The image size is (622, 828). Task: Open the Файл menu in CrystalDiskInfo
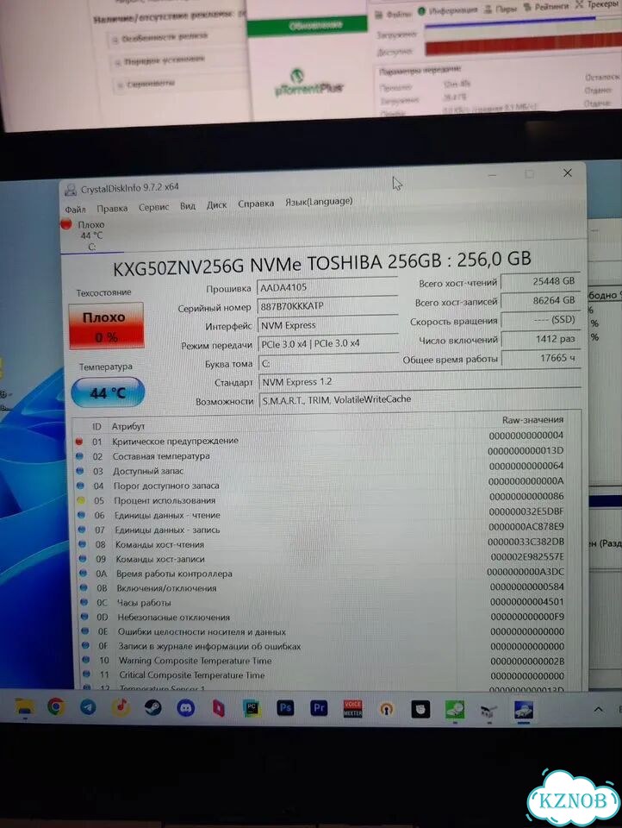click(x=75, y=210)
